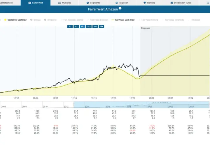Click the info icon beside Fairer Wert Amazon
The width and height of the screenshot is (210, 145).
120,8
